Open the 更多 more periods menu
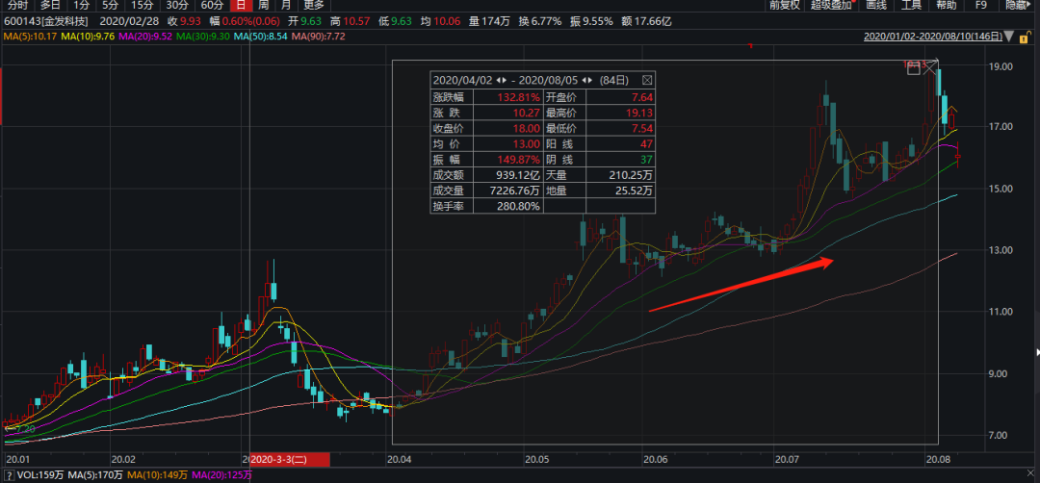The height and width of the screenshot is (483, 1040). (x=314, y=5)
